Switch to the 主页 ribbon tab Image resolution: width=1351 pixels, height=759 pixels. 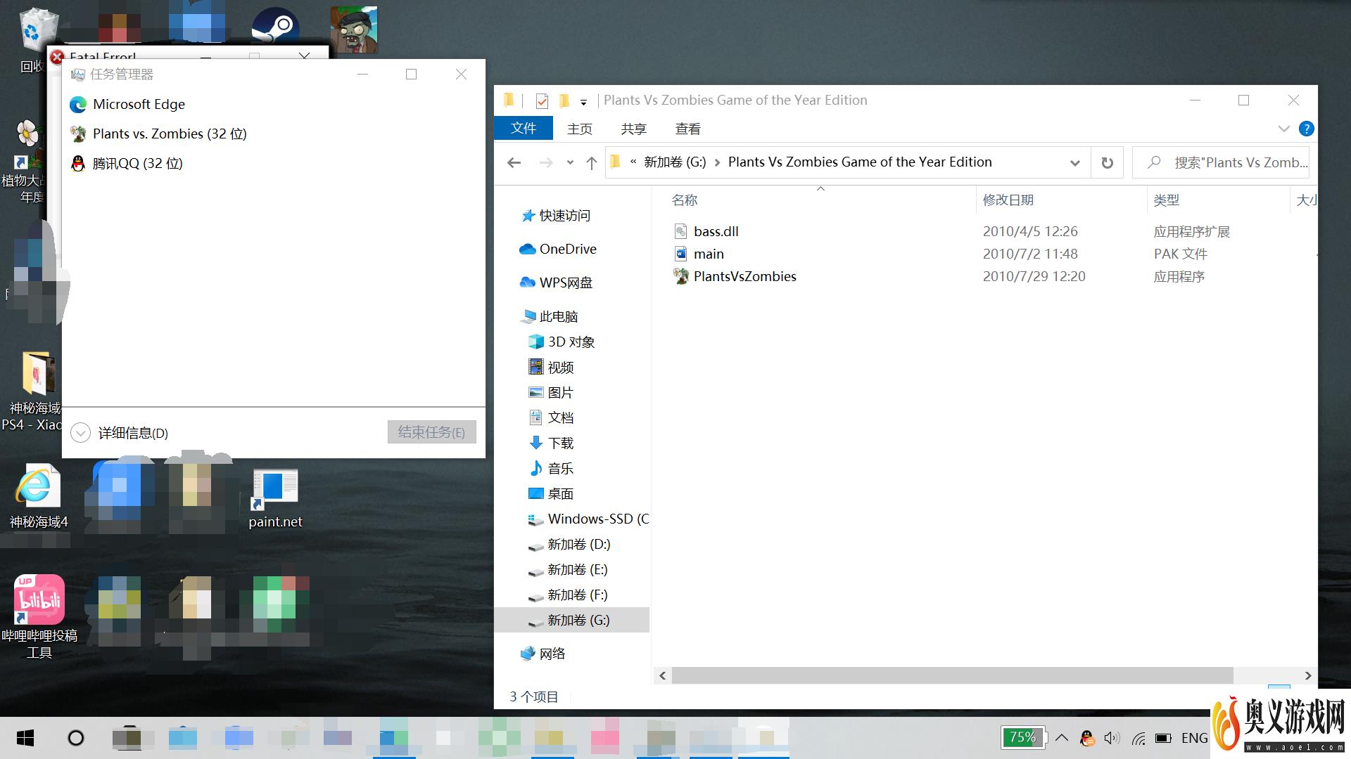(x=580, y=129)
